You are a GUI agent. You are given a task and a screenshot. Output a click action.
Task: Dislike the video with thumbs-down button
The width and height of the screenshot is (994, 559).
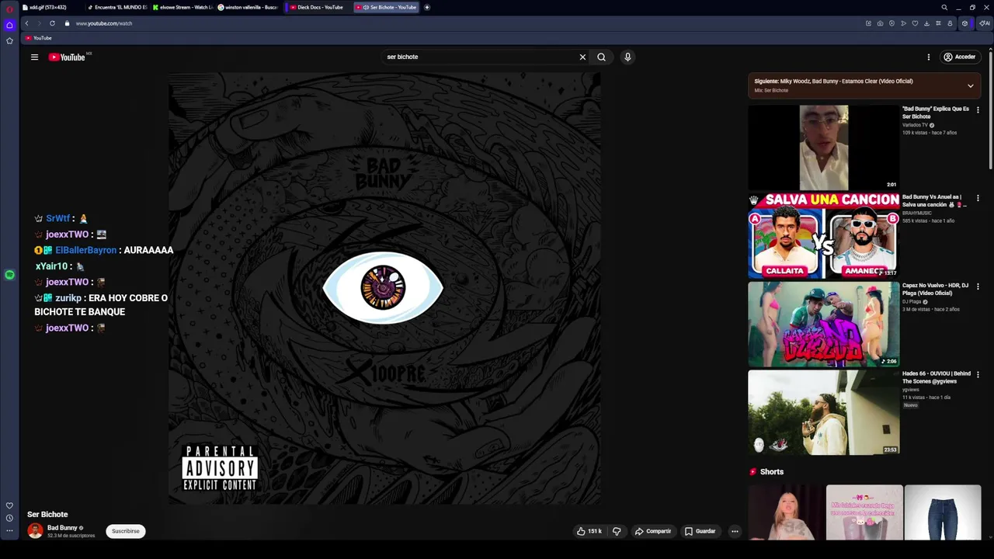[617, 531]
